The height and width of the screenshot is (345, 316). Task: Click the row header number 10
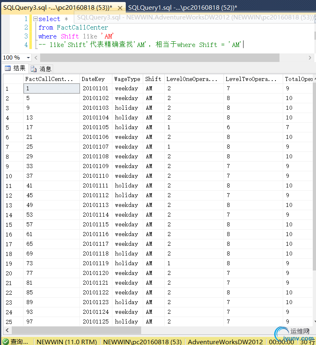[13, 176]
